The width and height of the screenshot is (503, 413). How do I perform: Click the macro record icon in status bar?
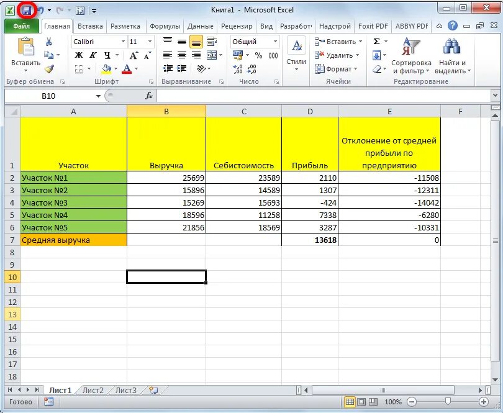49,401
